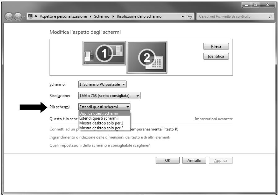
Task: Click the Forward navigation arrow
Action: [x=18, y=17]
